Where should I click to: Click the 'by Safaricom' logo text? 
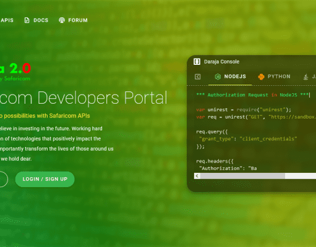click(x=15, y=78)
